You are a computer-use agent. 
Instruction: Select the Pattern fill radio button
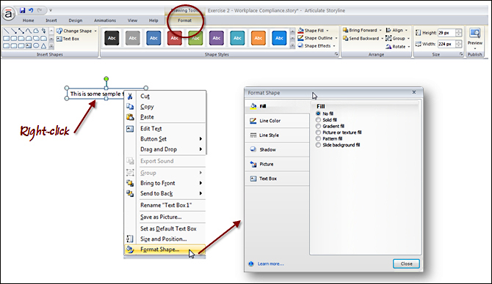point(318,138)
